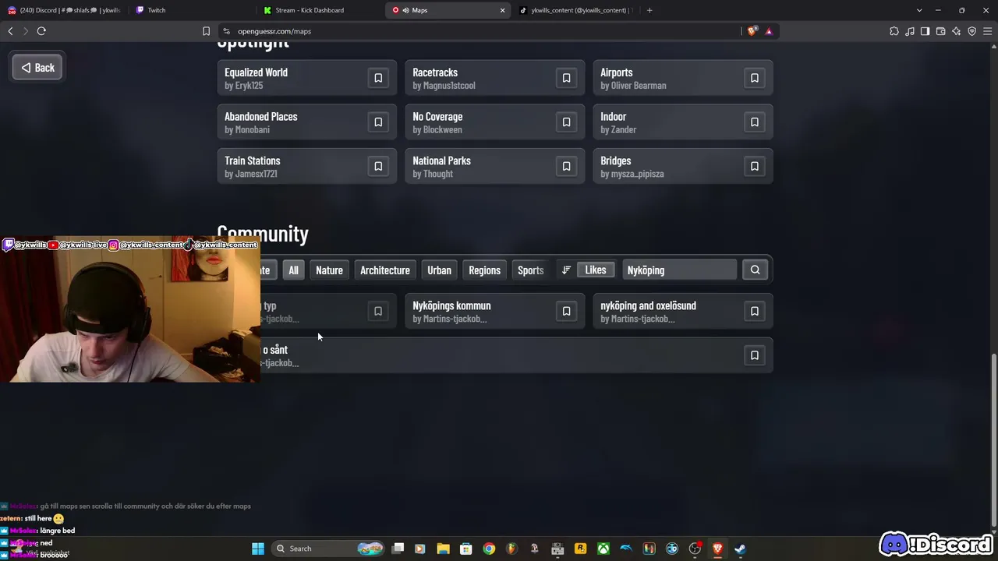Close the Maps browser tab
This screenshot has width=998, height=561.
click(502, 10)
